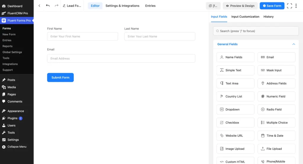Open Global Settings submenu link

(x=12, y=52)
